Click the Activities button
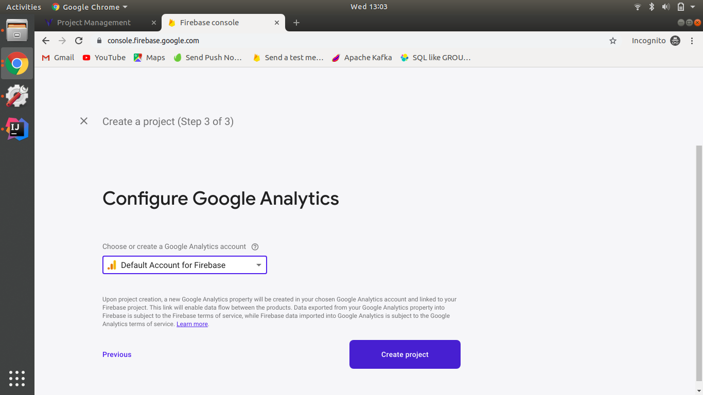703x395 pixels. coord(24,7)
